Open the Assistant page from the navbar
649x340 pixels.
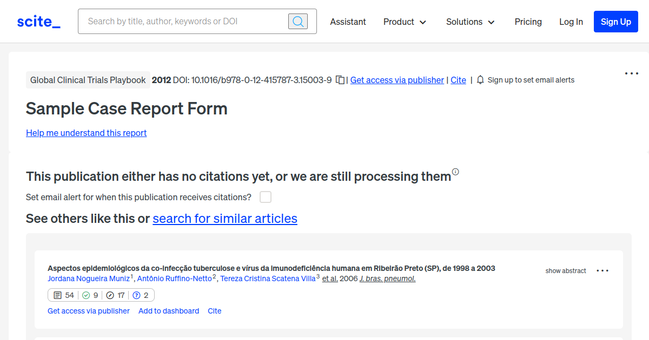[348, 22]
